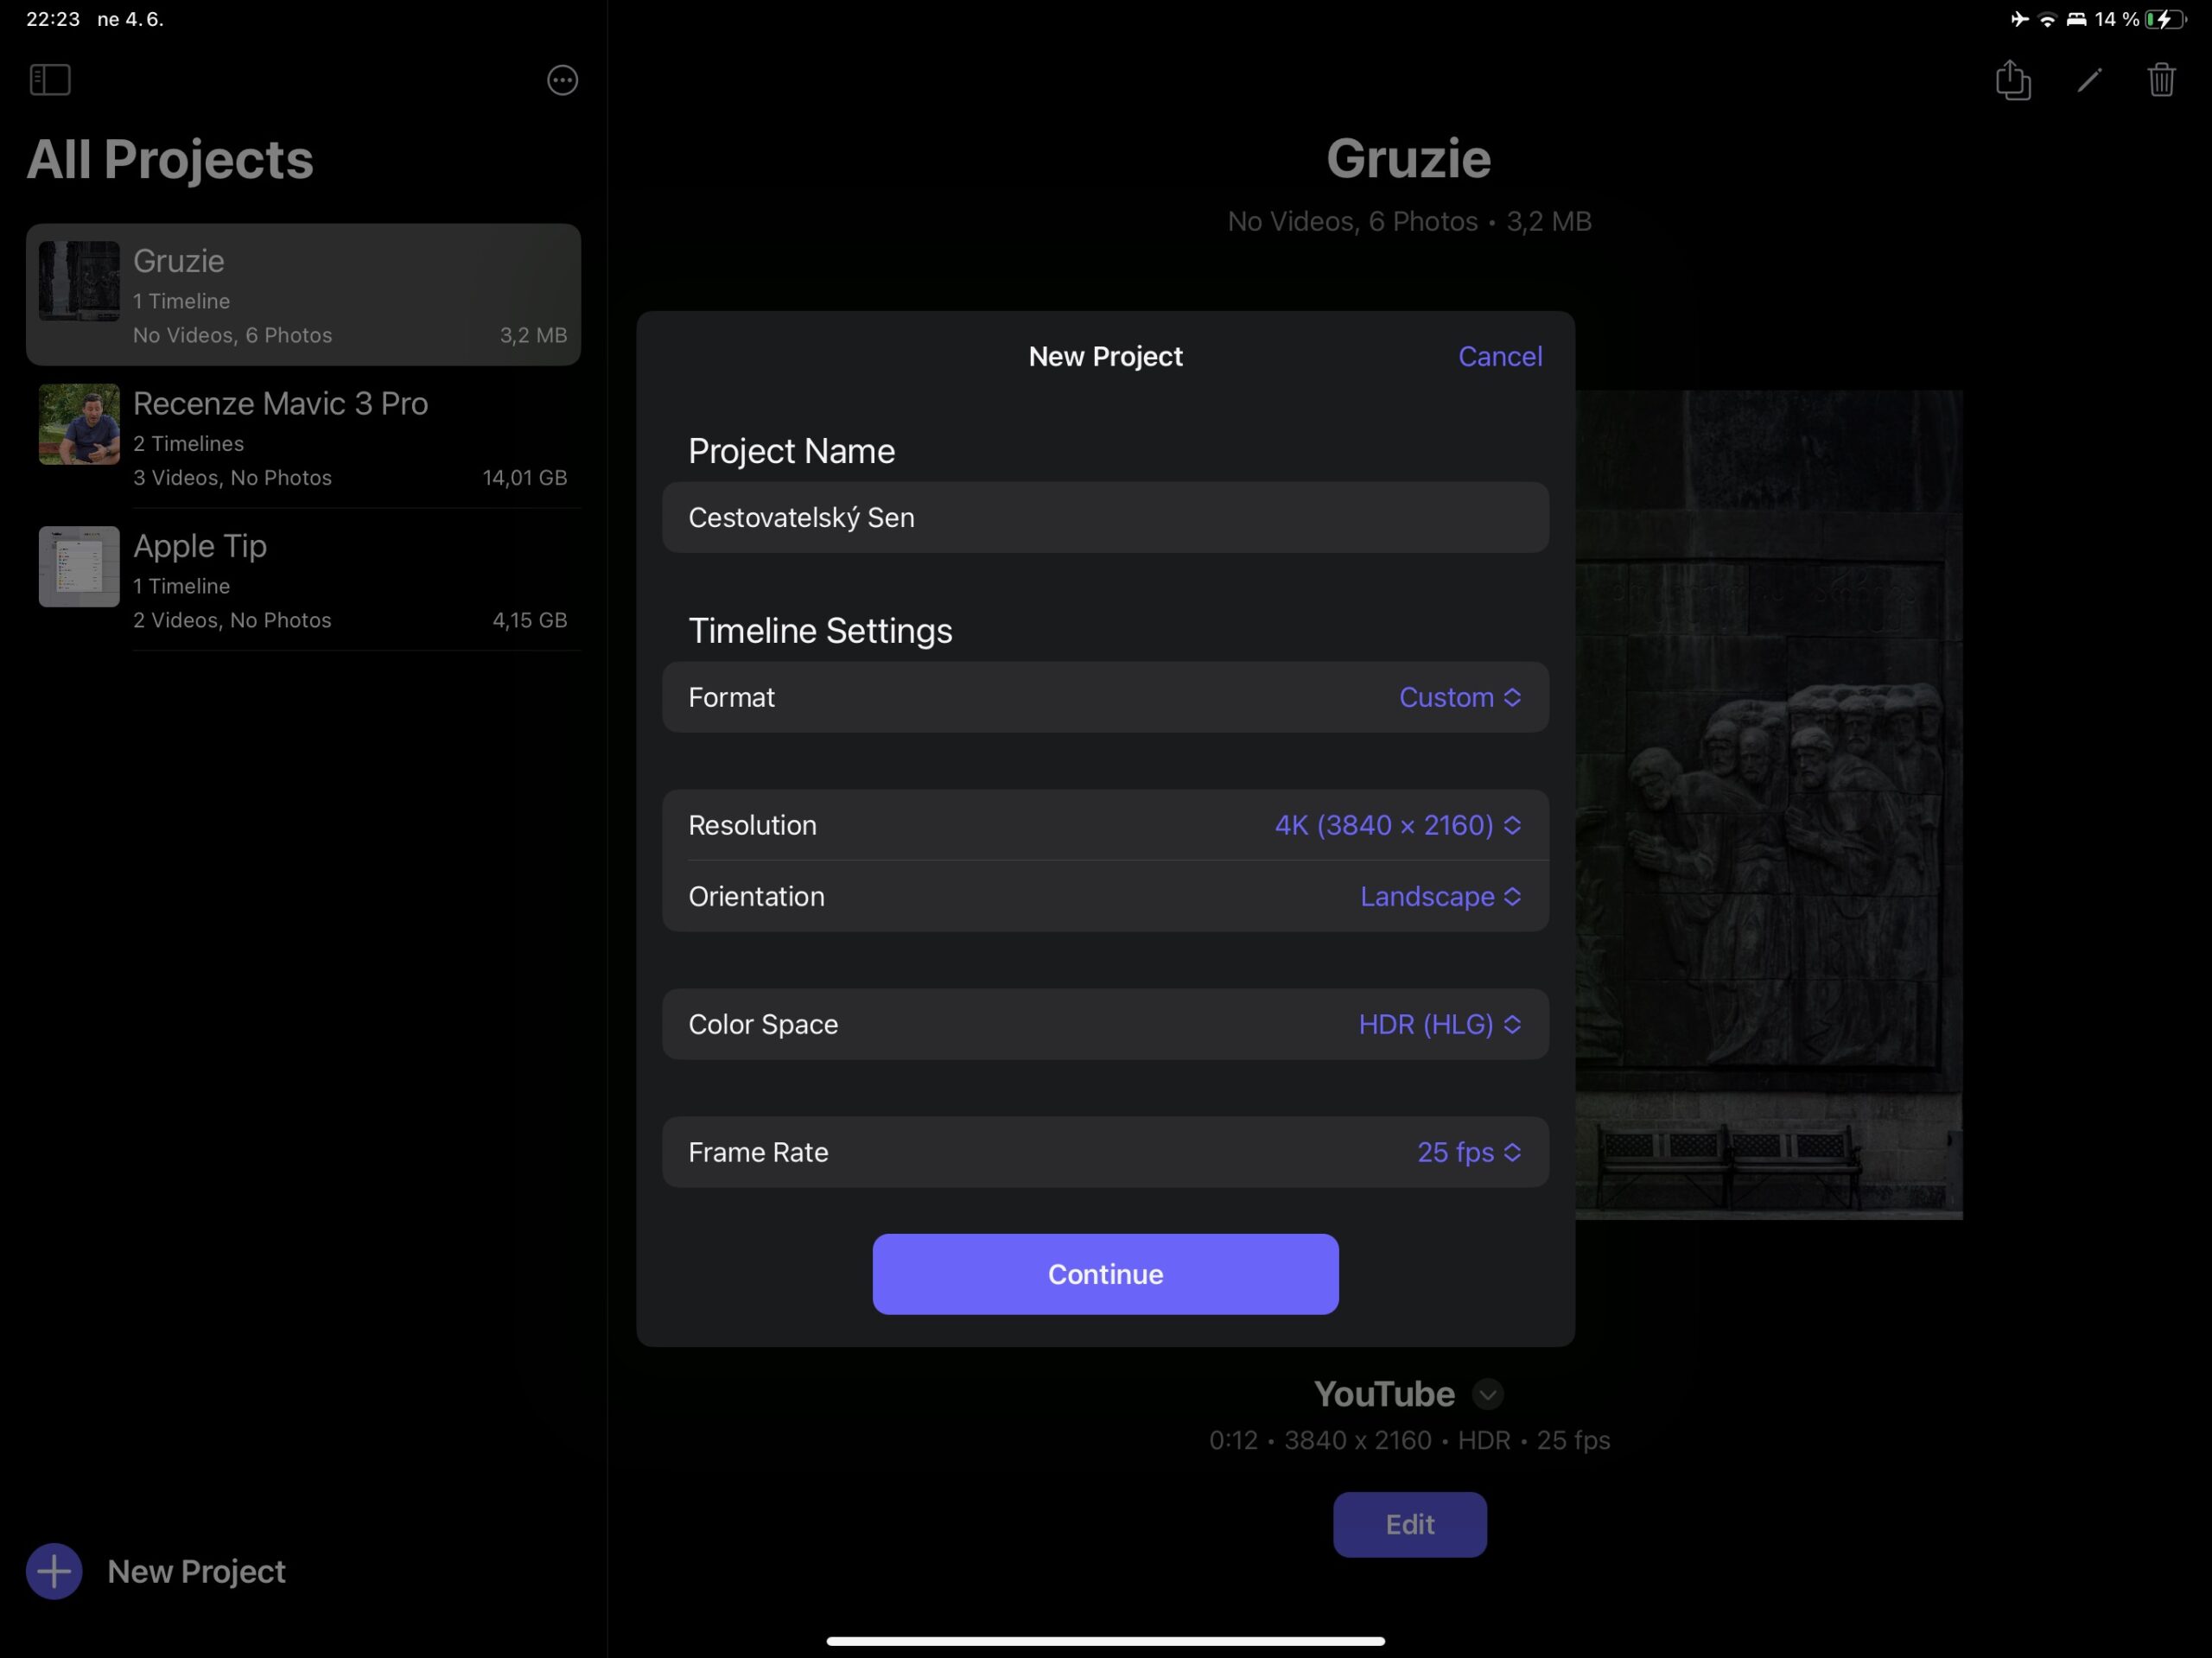
Task: Tap the Edit button under YouTube
Action: point(1409,1524)
